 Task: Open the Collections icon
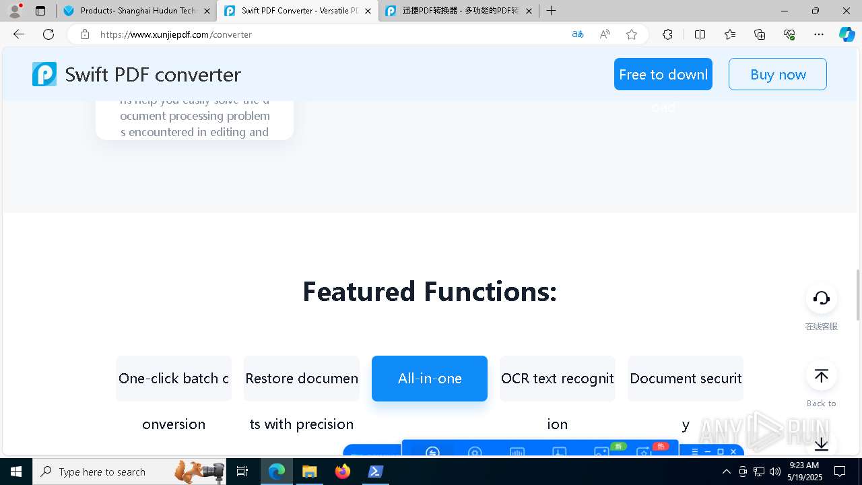[x=760, y=34]
